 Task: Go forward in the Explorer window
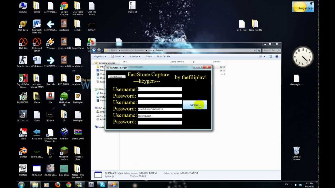click(99, 50)
